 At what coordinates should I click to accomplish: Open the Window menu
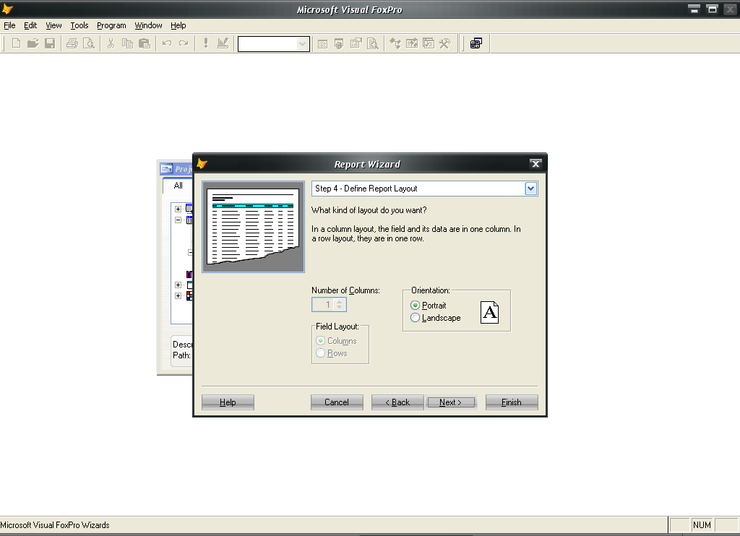tap(148, 25)
